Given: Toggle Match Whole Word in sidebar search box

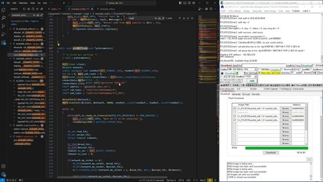Looking at the screenshot, I should coord(38,15).
